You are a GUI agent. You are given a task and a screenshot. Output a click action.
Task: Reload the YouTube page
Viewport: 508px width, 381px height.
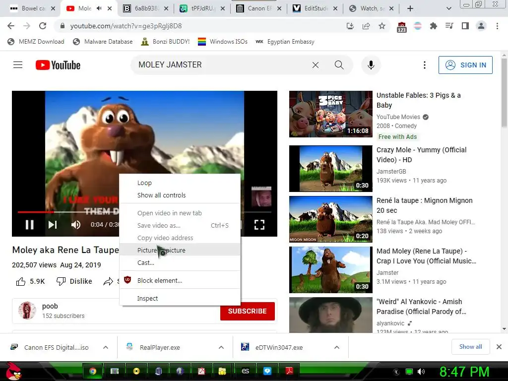point(43,26)
